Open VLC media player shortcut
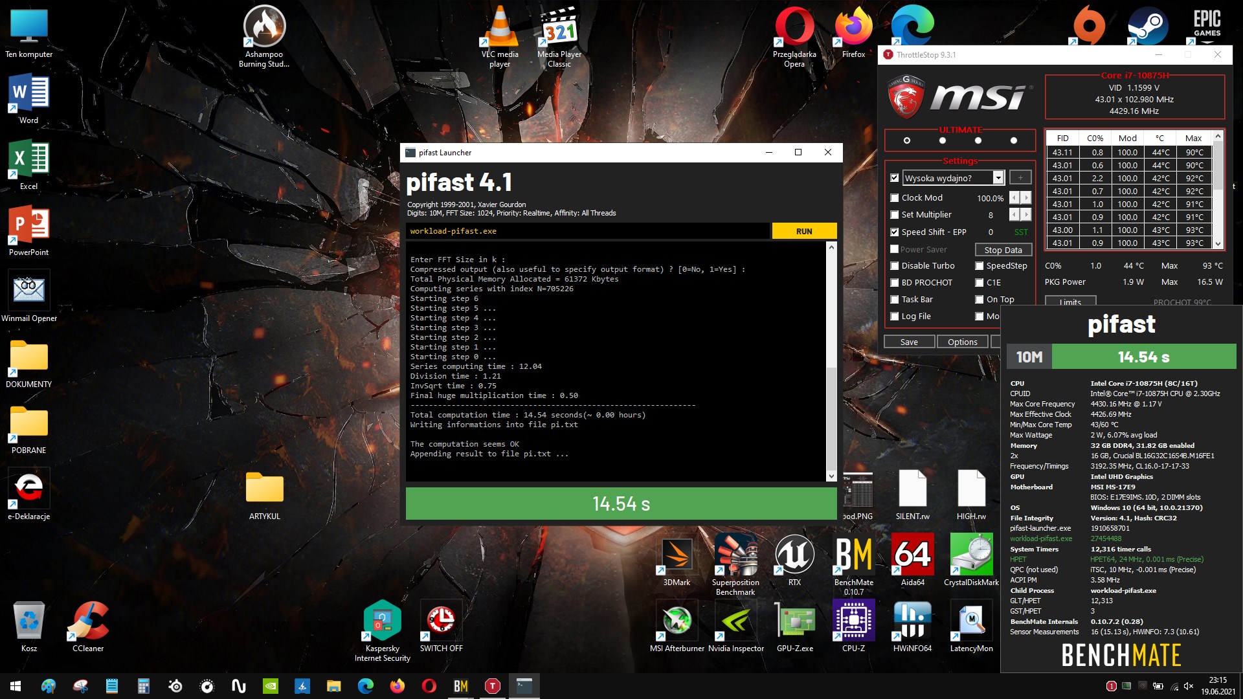Screen dimensions: 1243x699 pos(500,36)
